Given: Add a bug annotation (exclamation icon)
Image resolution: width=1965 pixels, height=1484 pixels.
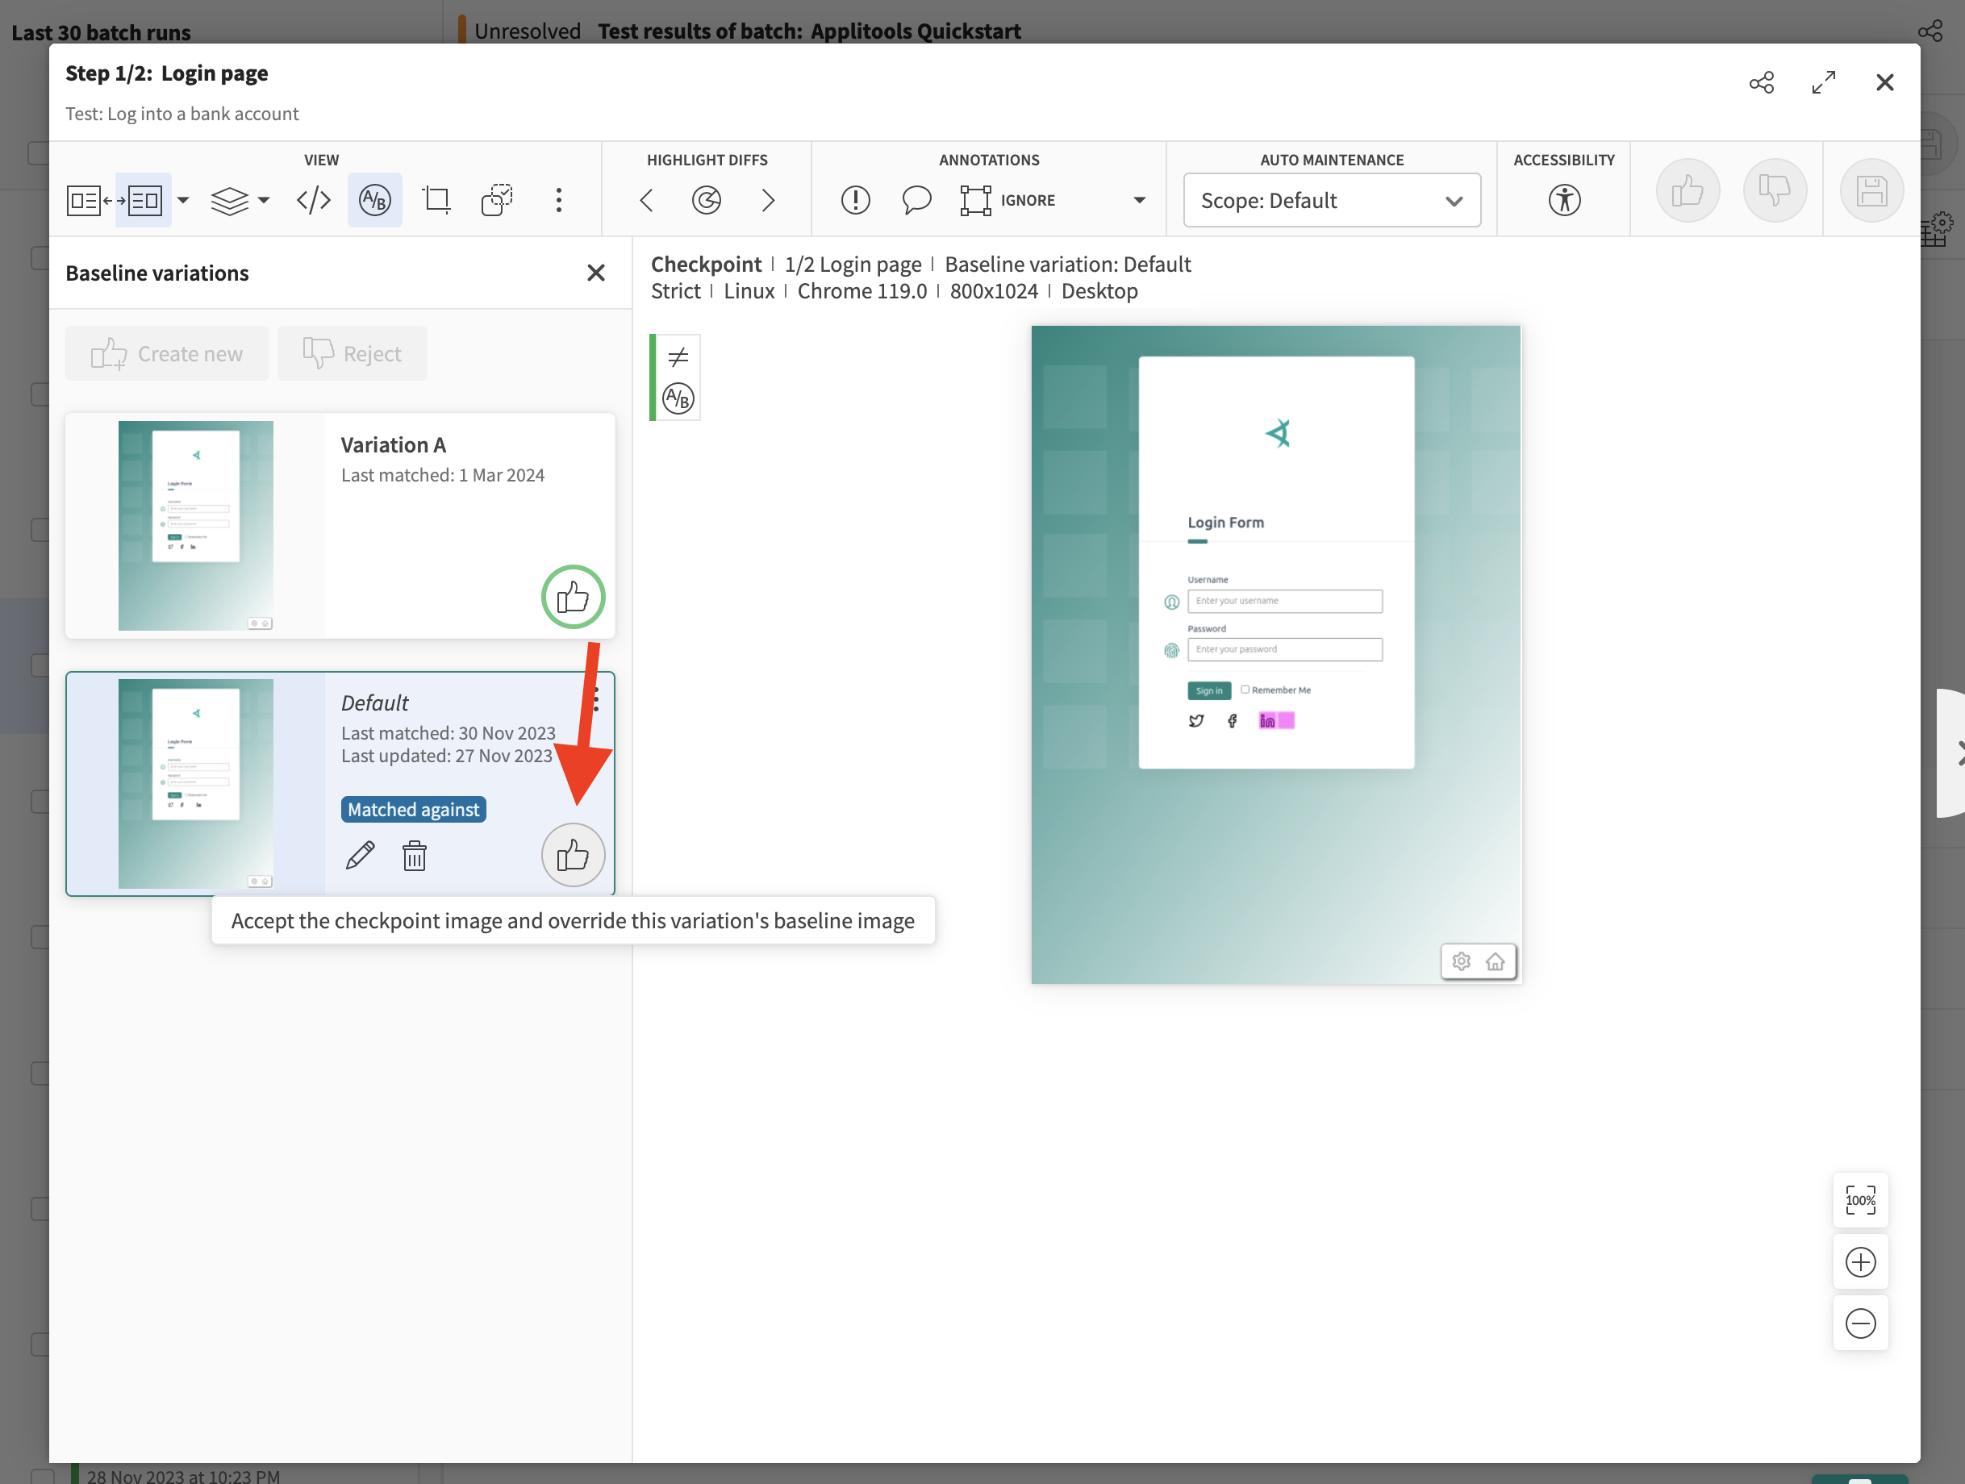Looking at the screenshot, I should click(854, 200).
